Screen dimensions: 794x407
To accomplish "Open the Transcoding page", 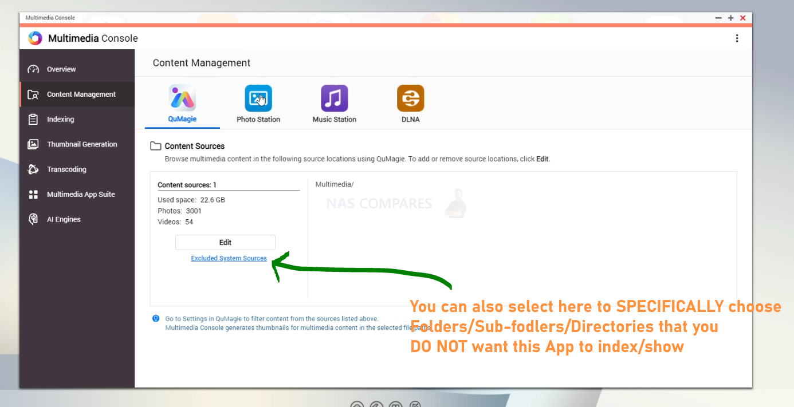I will pyautogui.click(x=66, y=169).
